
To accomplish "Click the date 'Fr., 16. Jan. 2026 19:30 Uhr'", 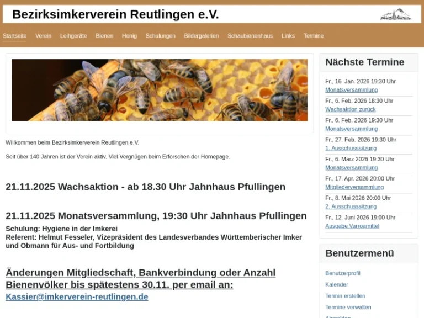I will click(361, 81).
